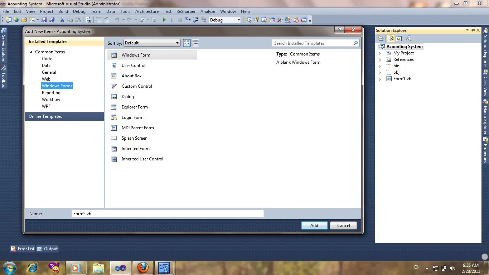Select the Reporting category
The image size is (489, 275).
click(x=51, y=93)
